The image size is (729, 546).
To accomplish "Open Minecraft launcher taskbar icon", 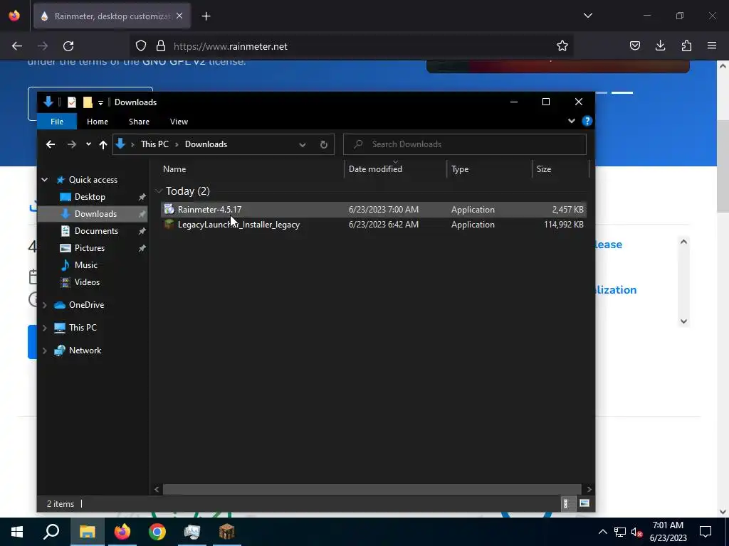I will tap(227, 532).
